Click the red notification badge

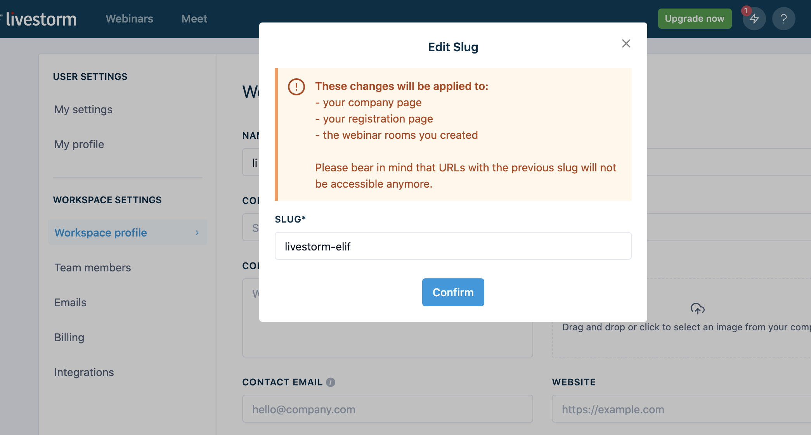[x=746, y=11]
